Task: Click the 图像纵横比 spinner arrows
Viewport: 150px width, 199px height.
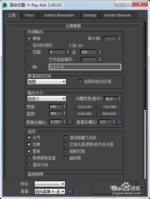Action: pos(65,122)
